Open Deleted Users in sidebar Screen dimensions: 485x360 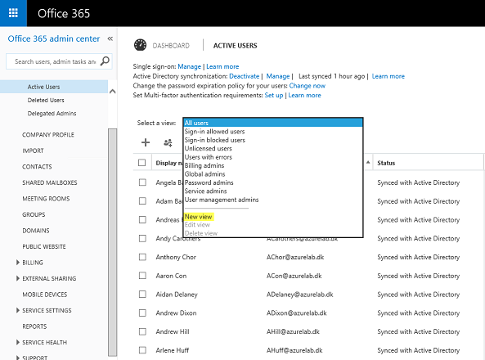[x=46, y=100]
